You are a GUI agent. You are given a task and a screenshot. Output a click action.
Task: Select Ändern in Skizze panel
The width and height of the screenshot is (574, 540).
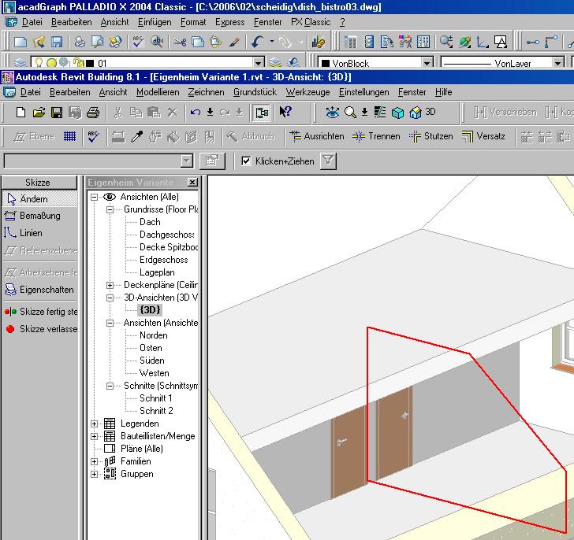tap(40, 199)
